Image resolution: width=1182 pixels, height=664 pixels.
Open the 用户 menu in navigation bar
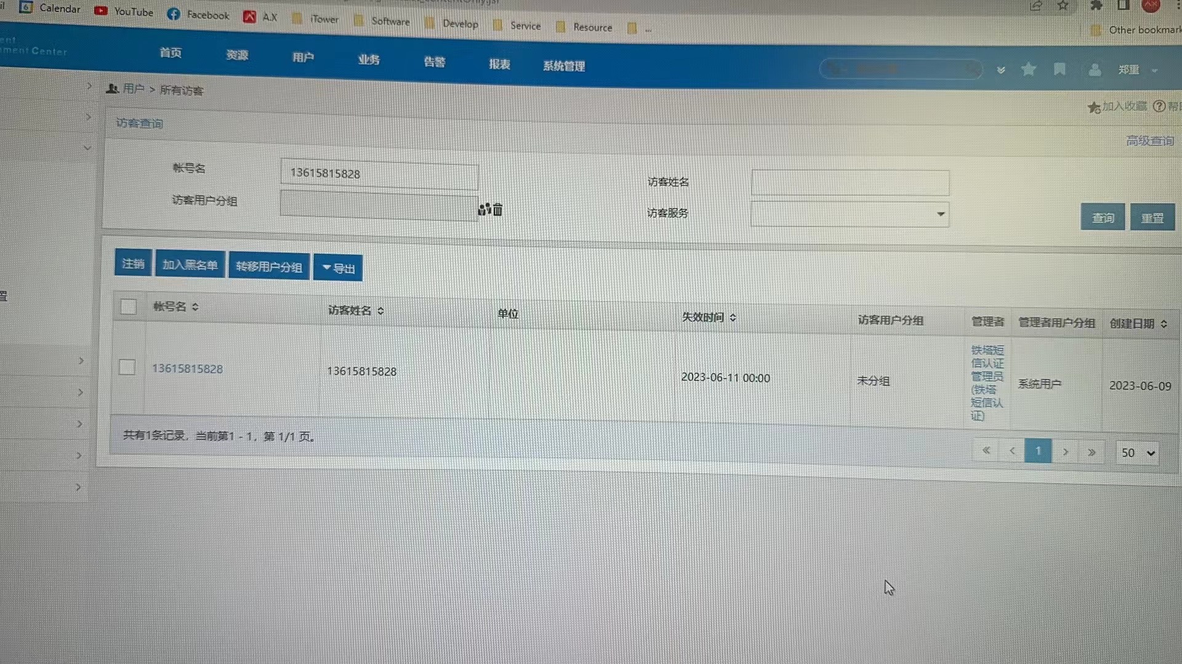pyautogui.click(x=303, y=58)
